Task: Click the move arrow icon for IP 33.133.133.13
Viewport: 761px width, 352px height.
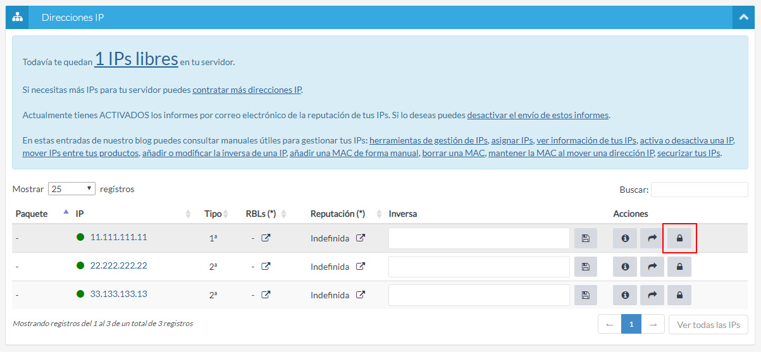Action: tap(652, 295)
